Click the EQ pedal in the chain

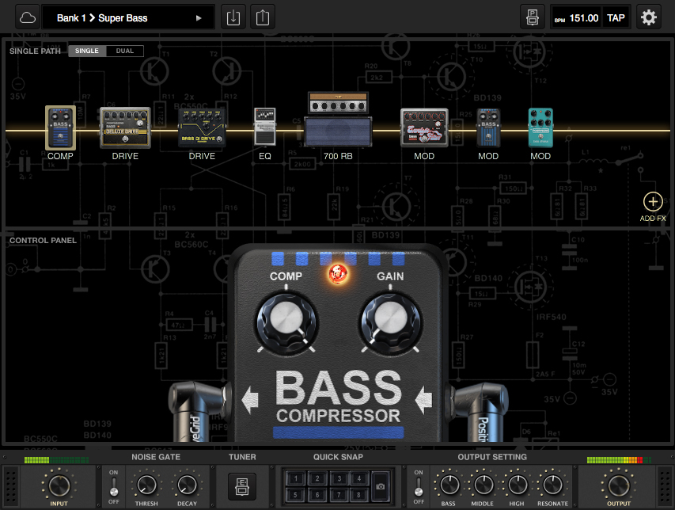click(264, 127)
